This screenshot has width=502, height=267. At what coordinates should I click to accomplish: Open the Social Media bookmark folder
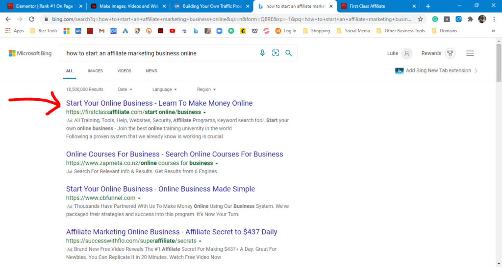353,31
